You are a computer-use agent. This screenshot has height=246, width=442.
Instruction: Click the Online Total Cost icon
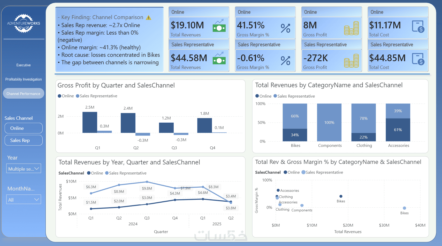click(418, 26)
